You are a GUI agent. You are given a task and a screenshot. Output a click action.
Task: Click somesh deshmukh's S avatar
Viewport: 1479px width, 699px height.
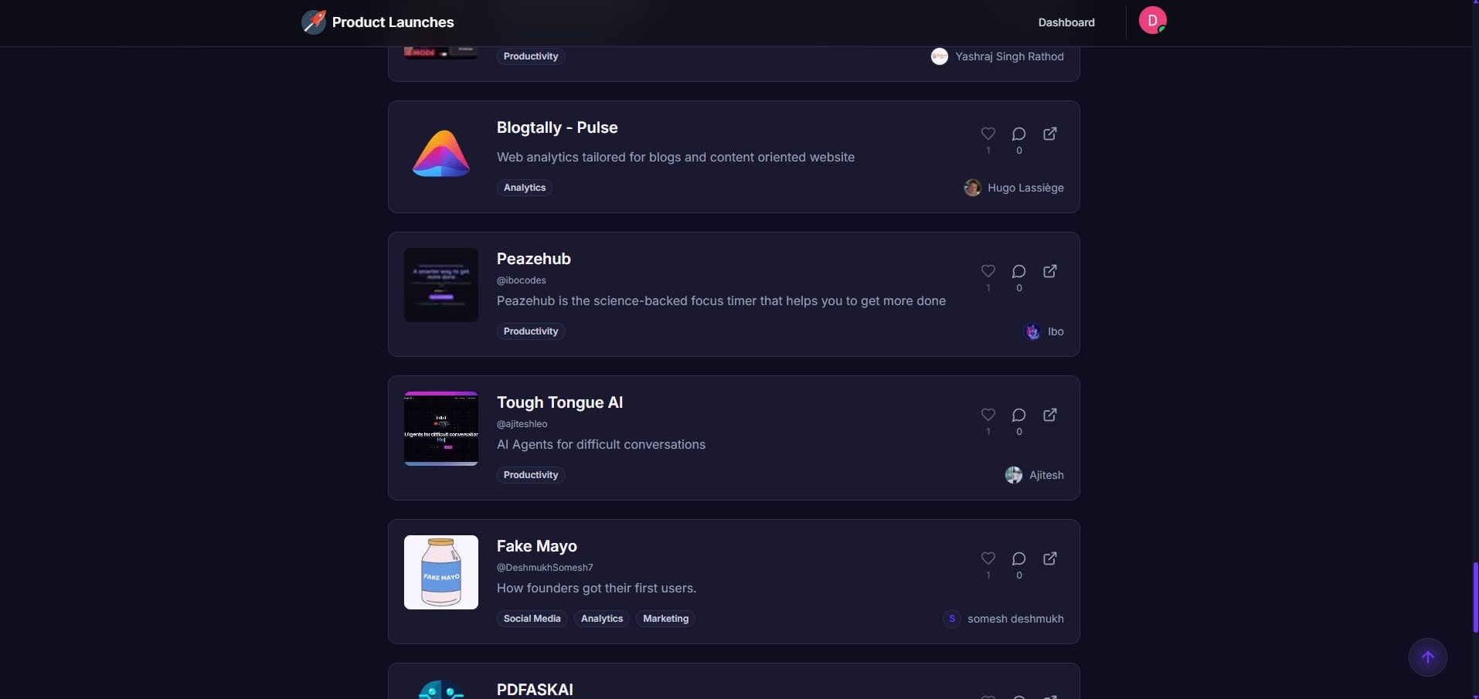pyautogui.click(x=952, y=619)
